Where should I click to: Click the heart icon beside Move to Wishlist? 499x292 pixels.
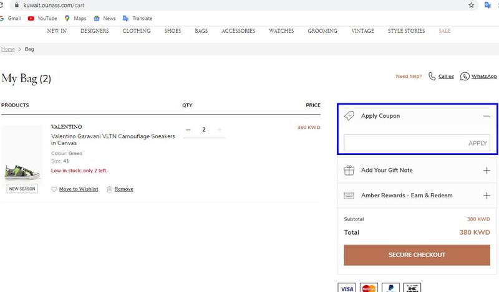pyautogui.click(x=54, y=189)
